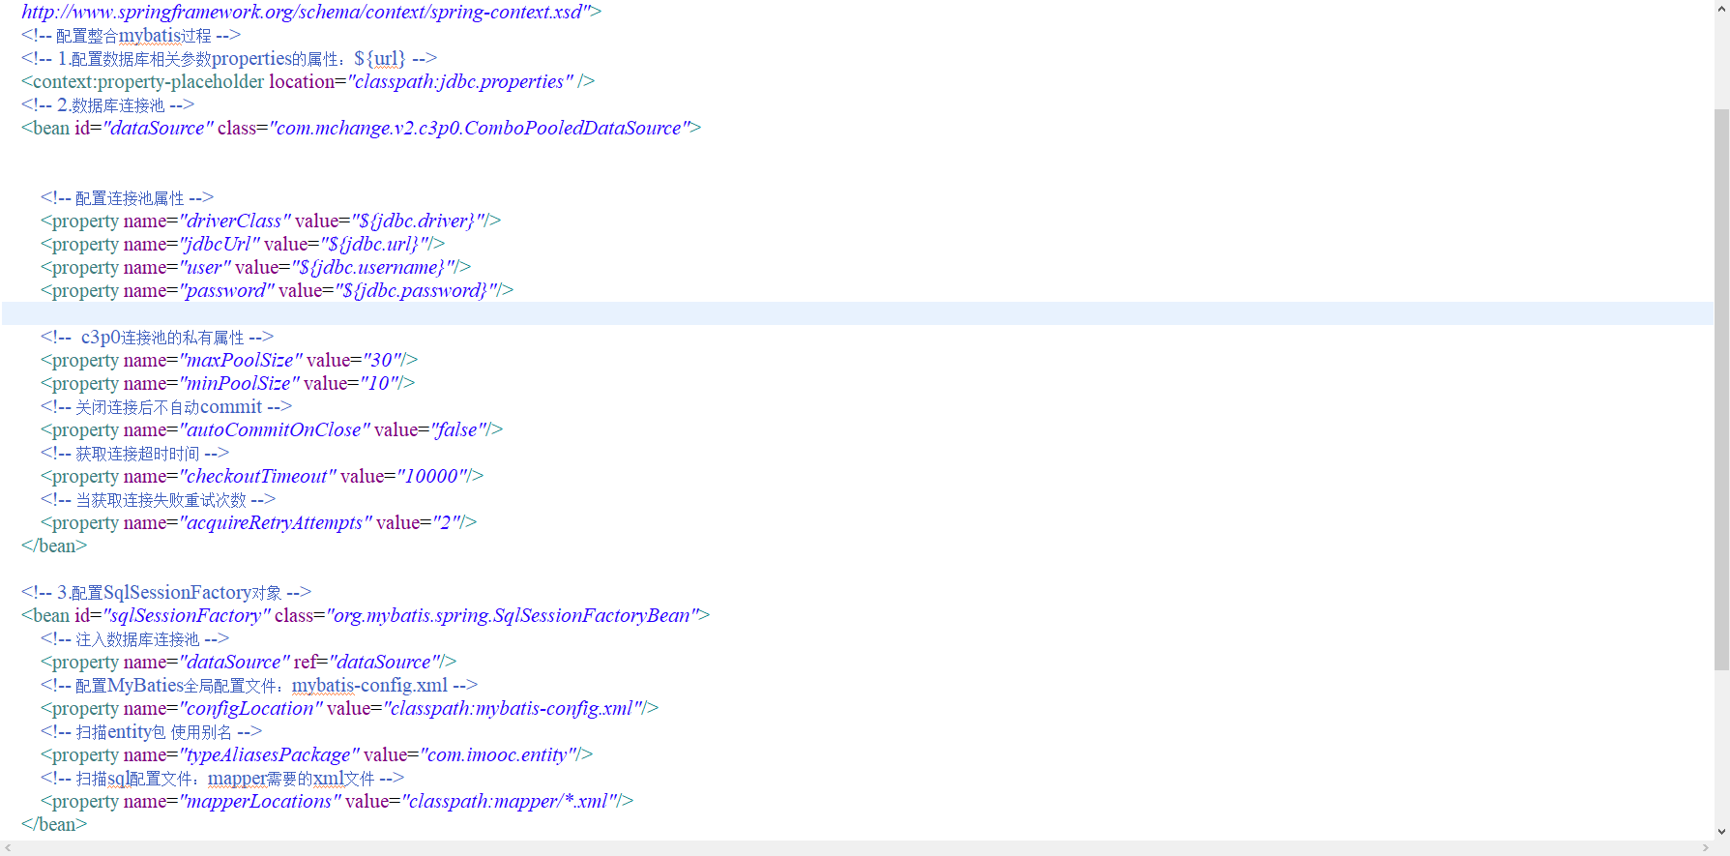Viewport: 1730px width, 856px height.
Task: Click the comment "扫描entity包 使用别名"
Action: pos(152,732)
